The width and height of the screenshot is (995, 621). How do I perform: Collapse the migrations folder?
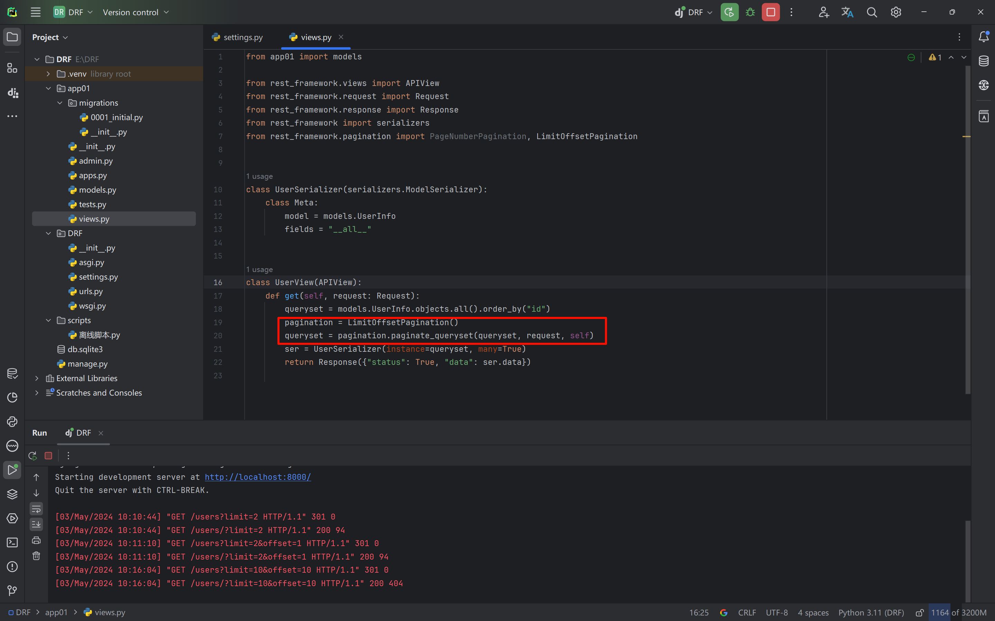pos(60,103)
